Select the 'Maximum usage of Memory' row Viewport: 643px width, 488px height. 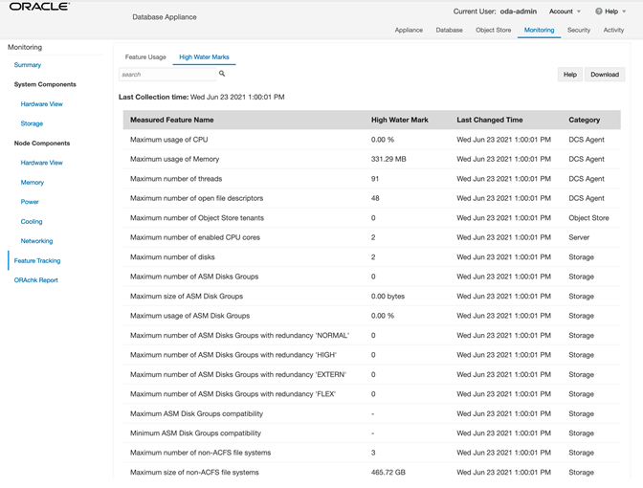[x=372, y=159]
